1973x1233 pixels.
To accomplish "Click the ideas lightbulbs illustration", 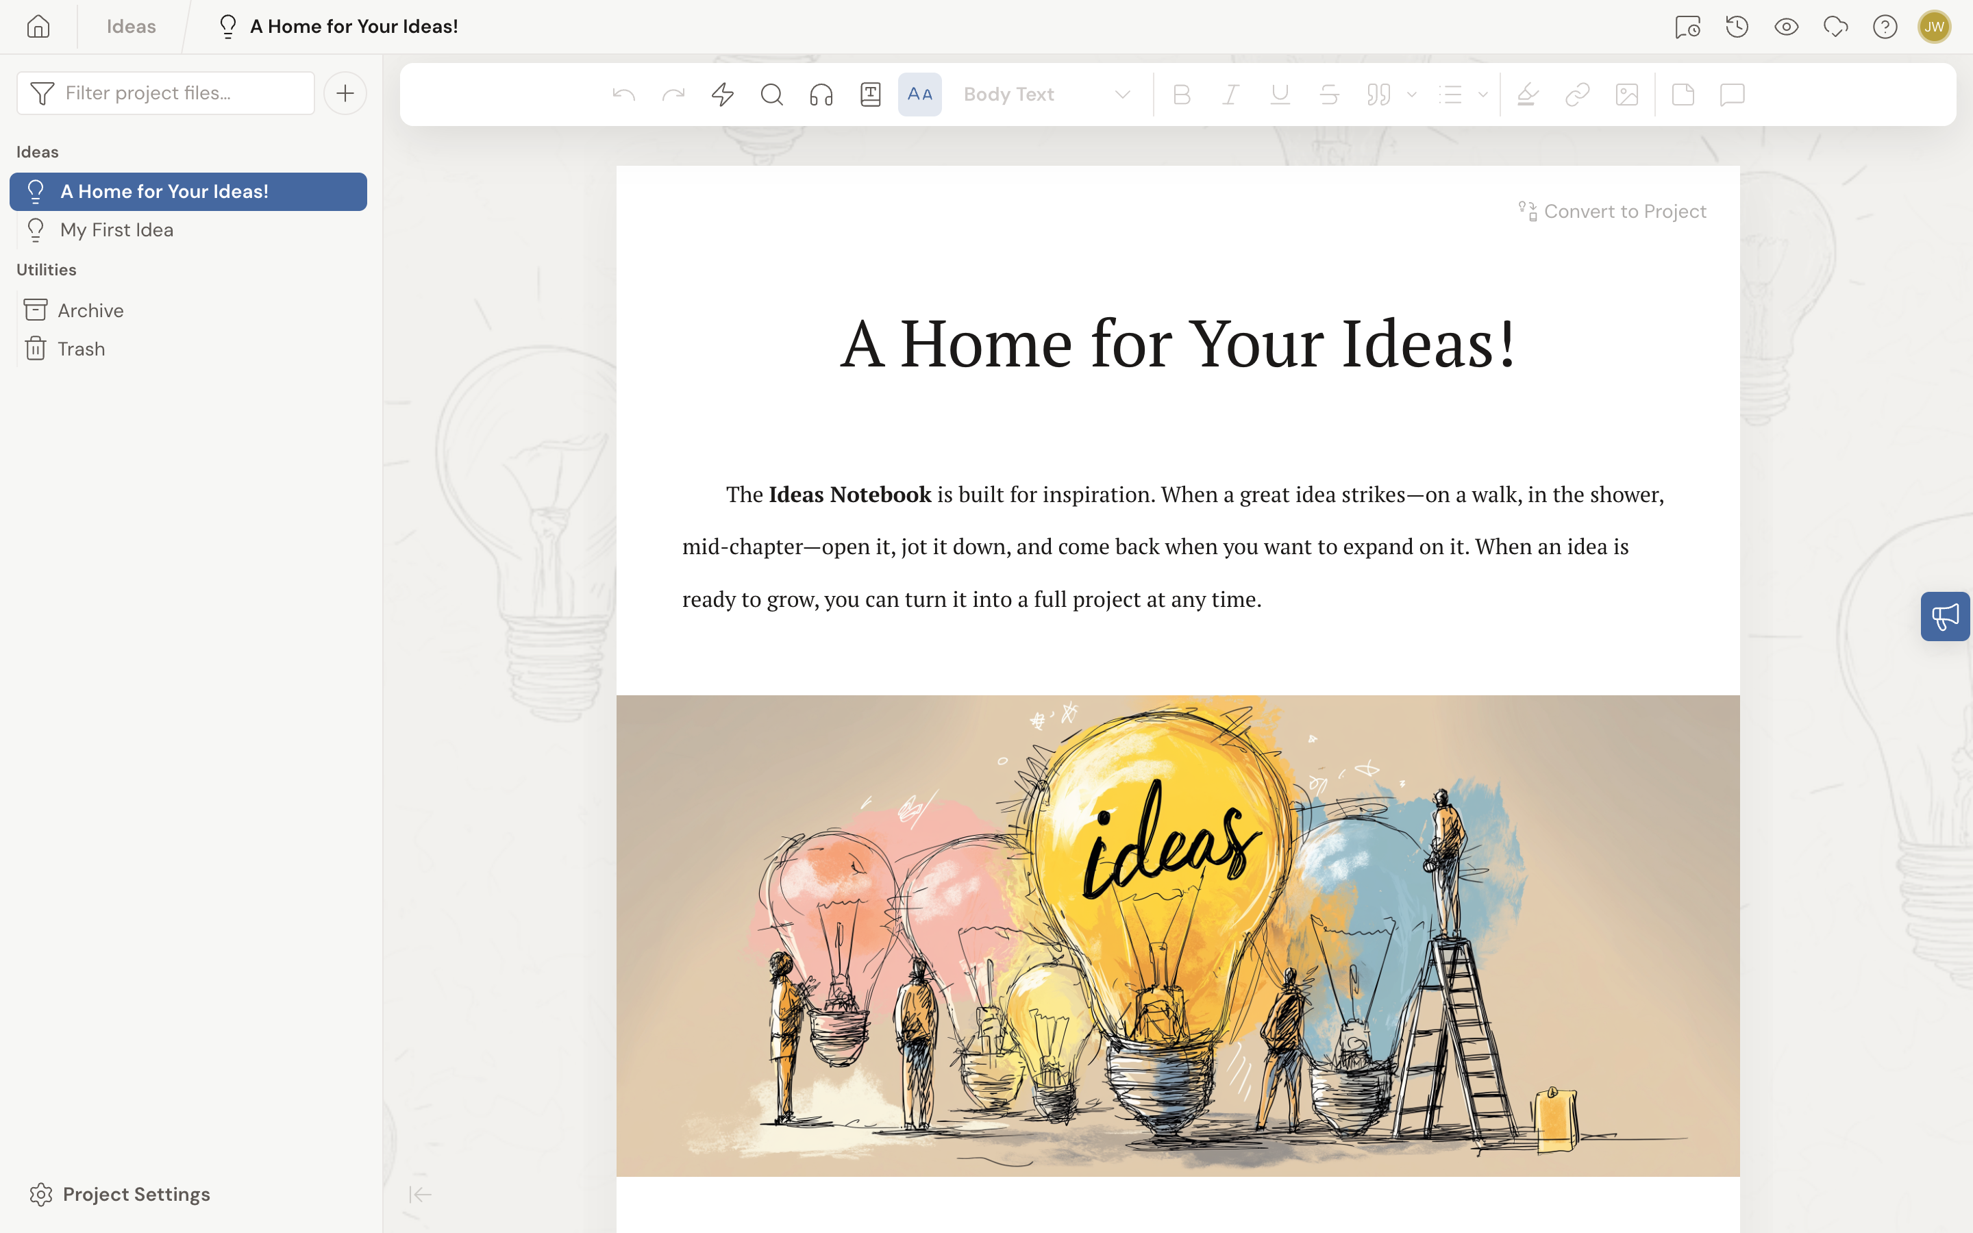I will pyautogui.click(x=1178, y=935).
